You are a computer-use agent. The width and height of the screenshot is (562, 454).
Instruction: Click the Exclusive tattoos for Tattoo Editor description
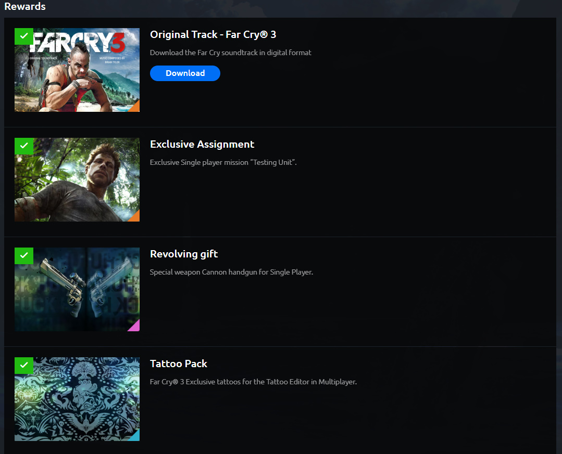point(253,382)
